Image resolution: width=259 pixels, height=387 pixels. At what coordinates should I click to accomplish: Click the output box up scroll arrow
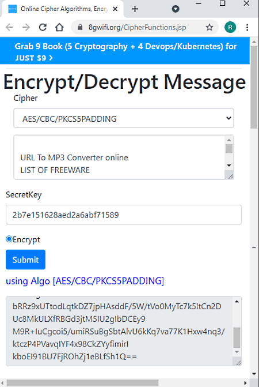point(237,302)
